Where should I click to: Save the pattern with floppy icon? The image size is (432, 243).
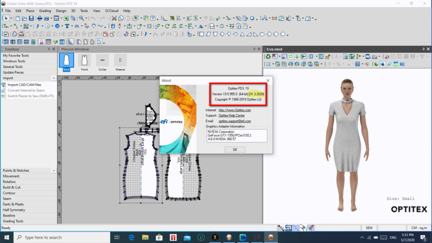pos(31,19)
